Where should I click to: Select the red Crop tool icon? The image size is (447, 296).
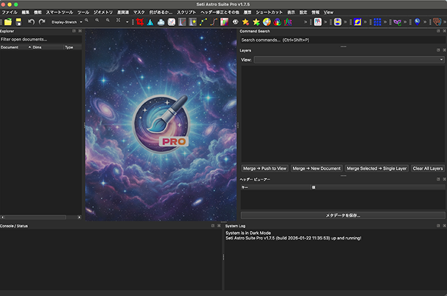(139, 22)
